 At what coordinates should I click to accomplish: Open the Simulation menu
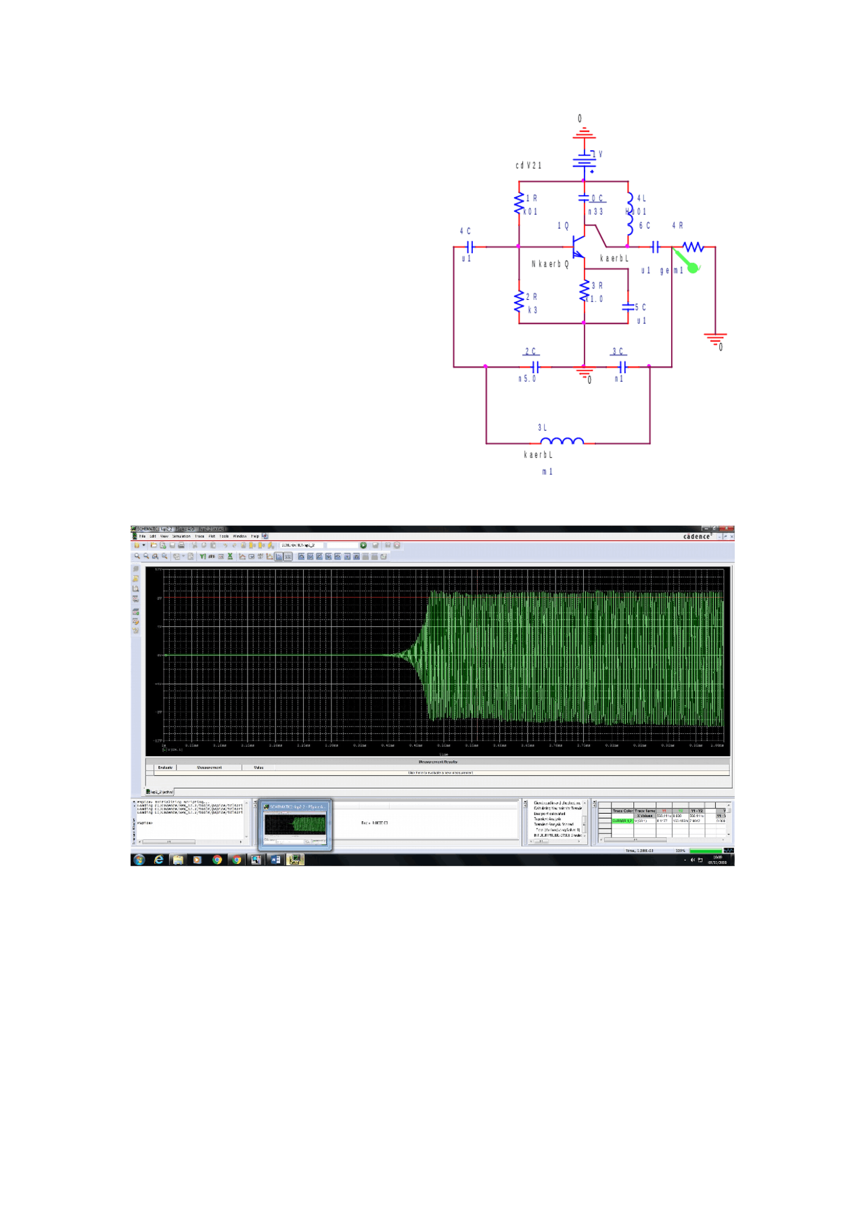pos(181,536)
